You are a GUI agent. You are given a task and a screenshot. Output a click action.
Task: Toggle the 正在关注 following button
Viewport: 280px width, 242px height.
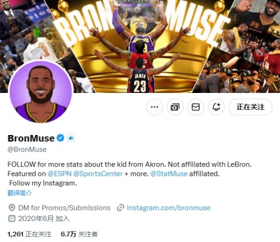point(250,107)
